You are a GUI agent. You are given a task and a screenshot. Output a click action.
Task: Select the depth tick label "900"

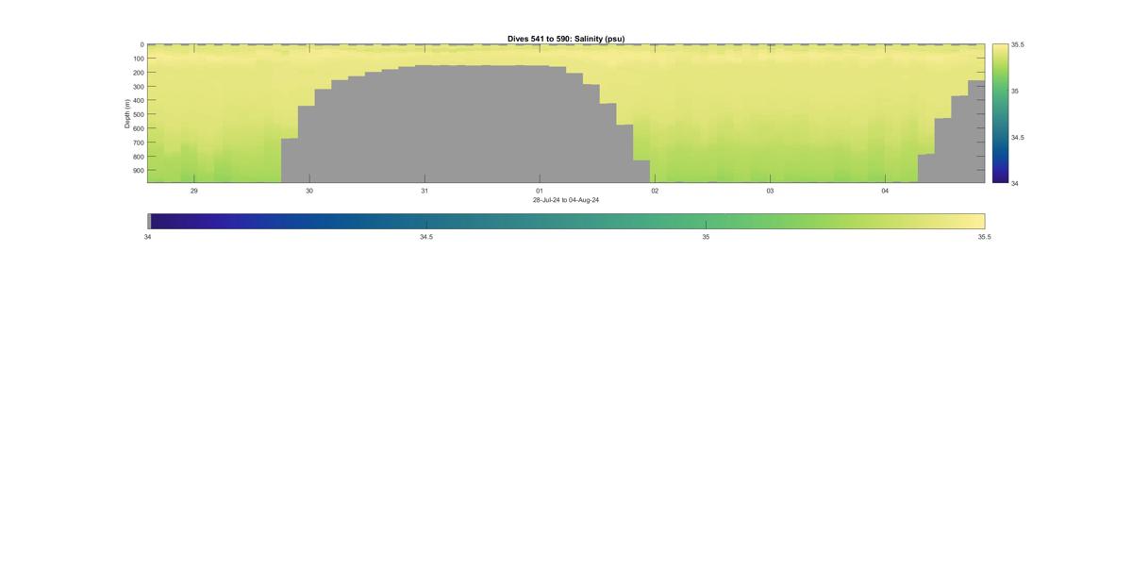point(138,171)
